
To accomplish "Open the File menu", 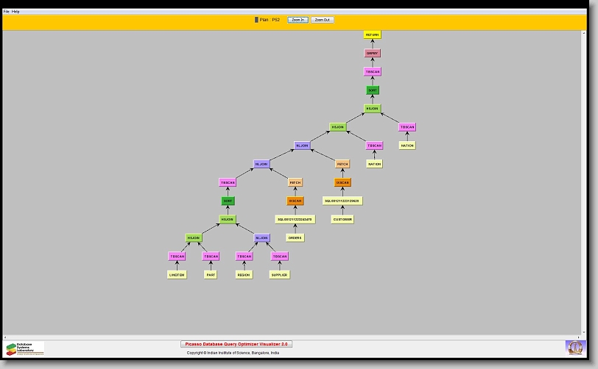I will coord(7,12).
